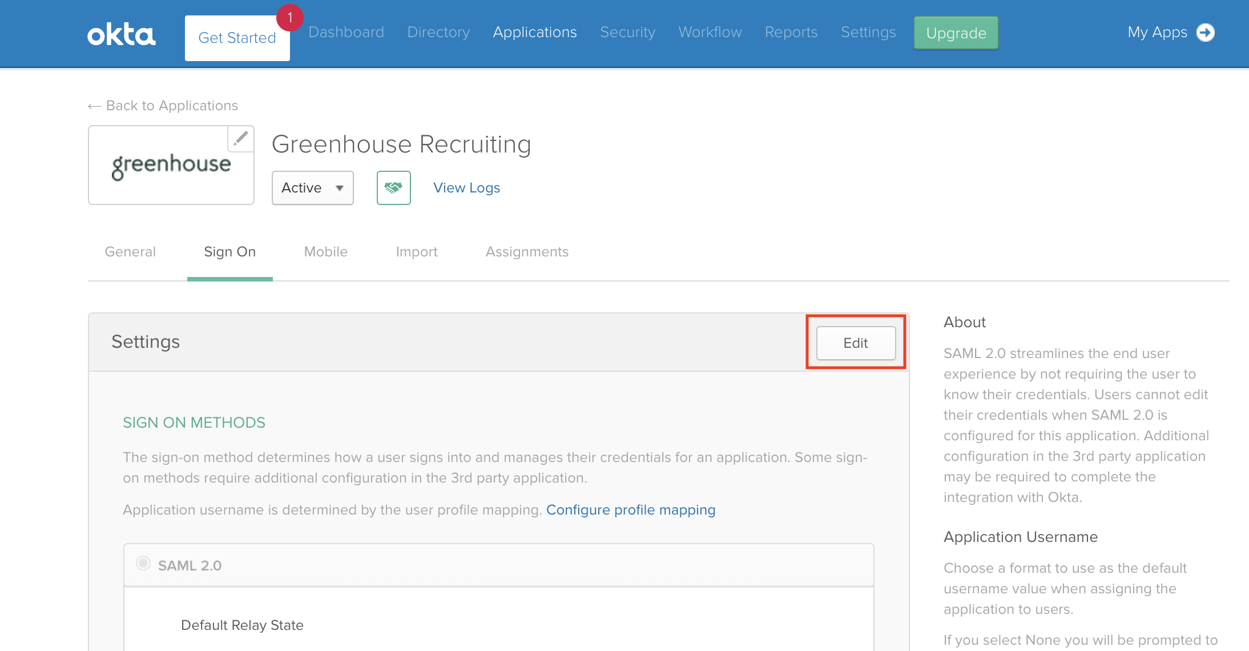The width and height of the screenshot is (1249, 651).
Task: Open the Import tab
Action: pyautogui.click(x=416, y=252)
